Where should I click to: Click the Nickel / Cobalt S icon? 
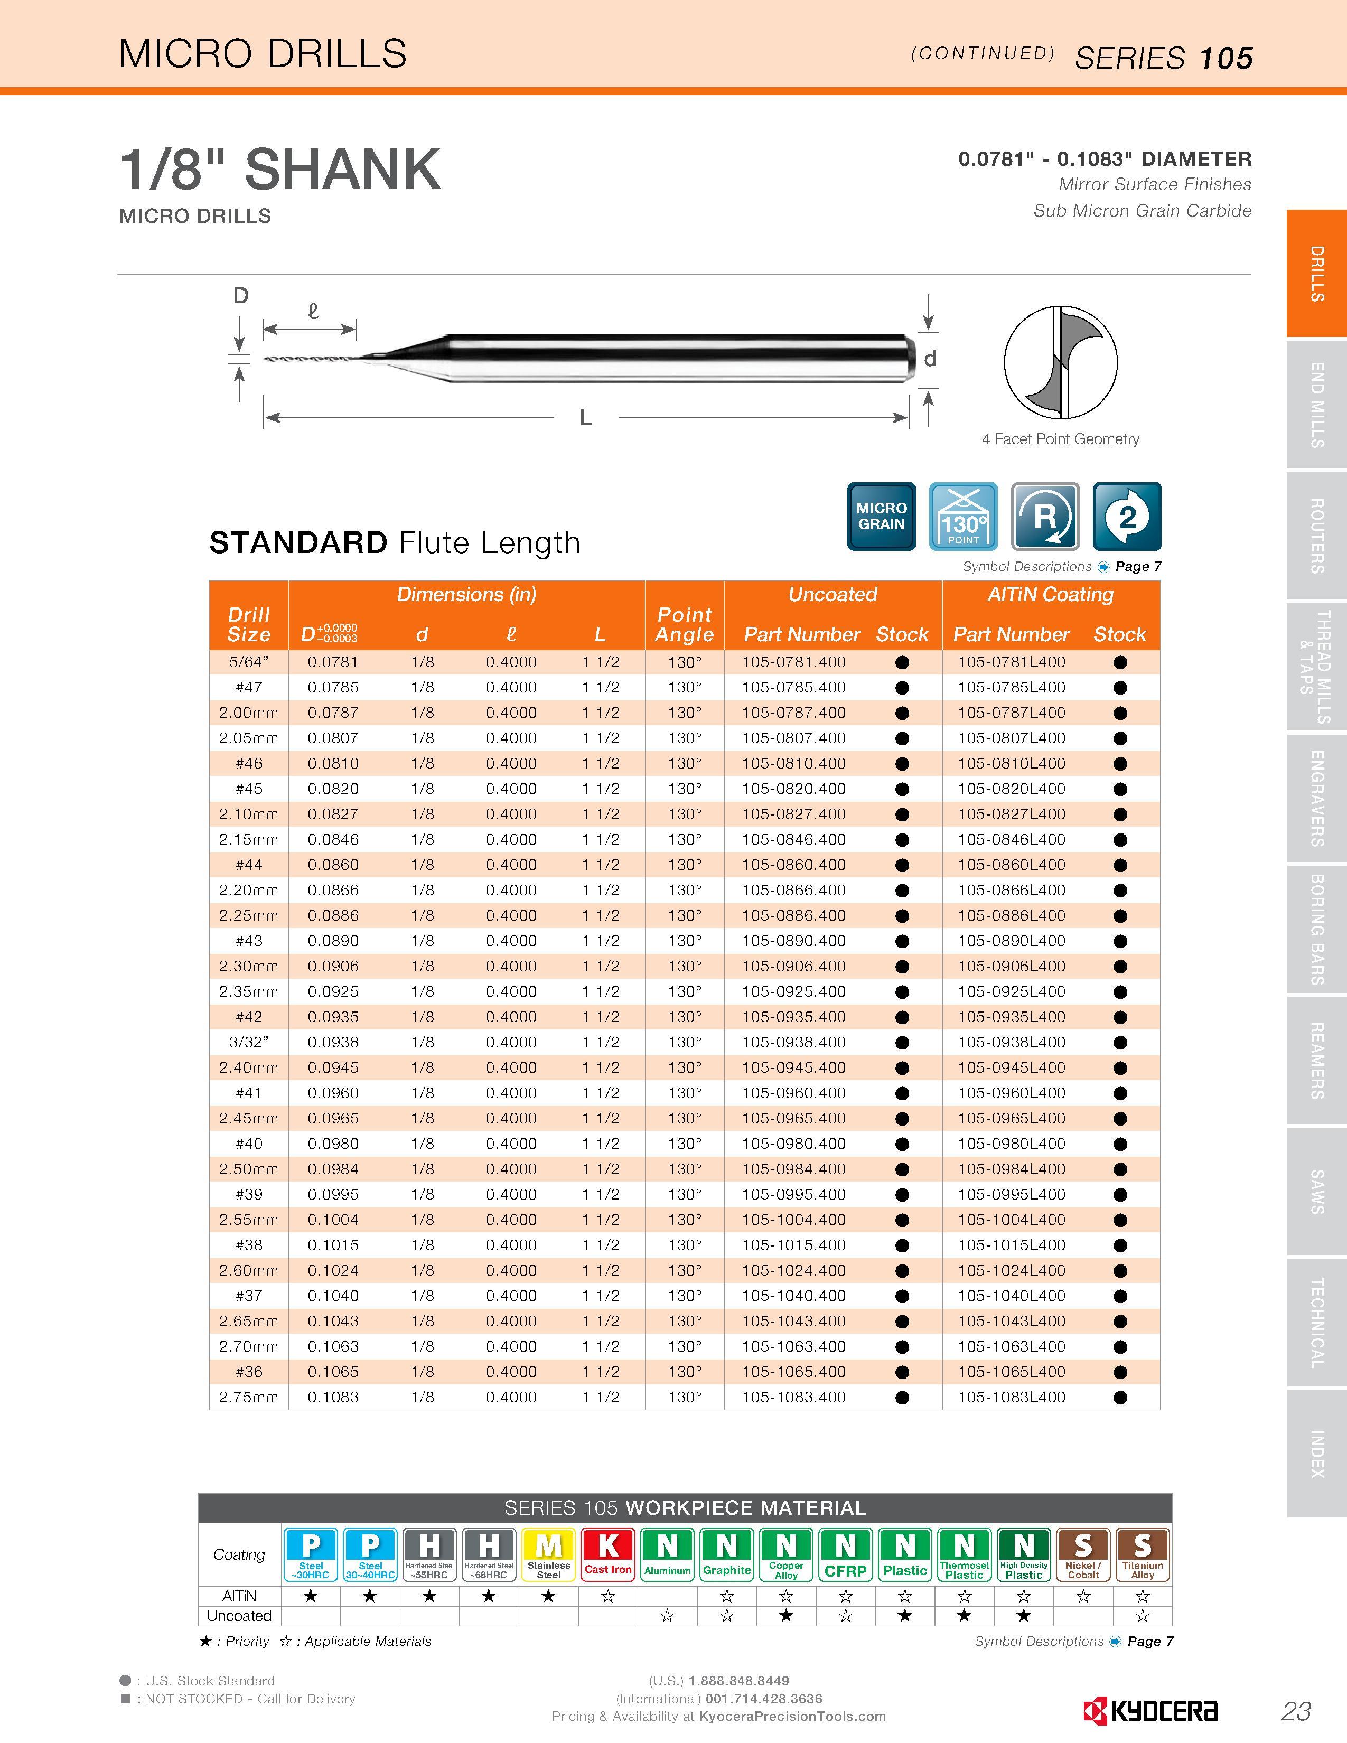(x=1083, y=1554)
